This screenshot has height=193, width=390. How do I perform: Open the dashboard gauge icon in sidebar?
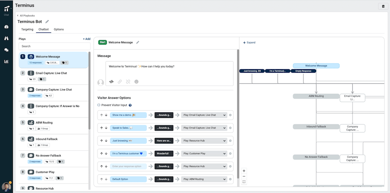pos(6,27)
